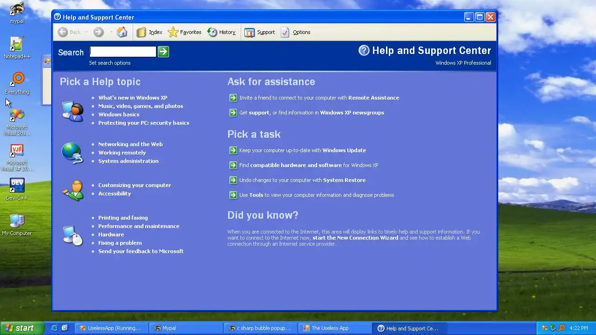This screenshot has width=596, height=335.
Task: Open the Accessibility help topic
Action: coord(115,194)
